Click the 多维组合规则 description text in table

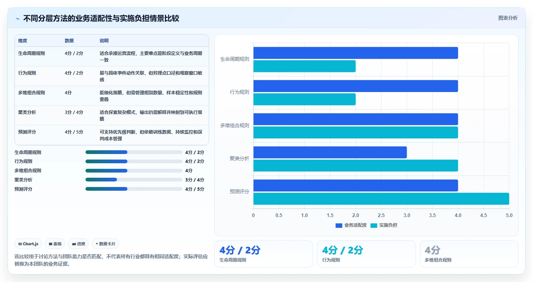pyautogui.click(x=151, y=96)
